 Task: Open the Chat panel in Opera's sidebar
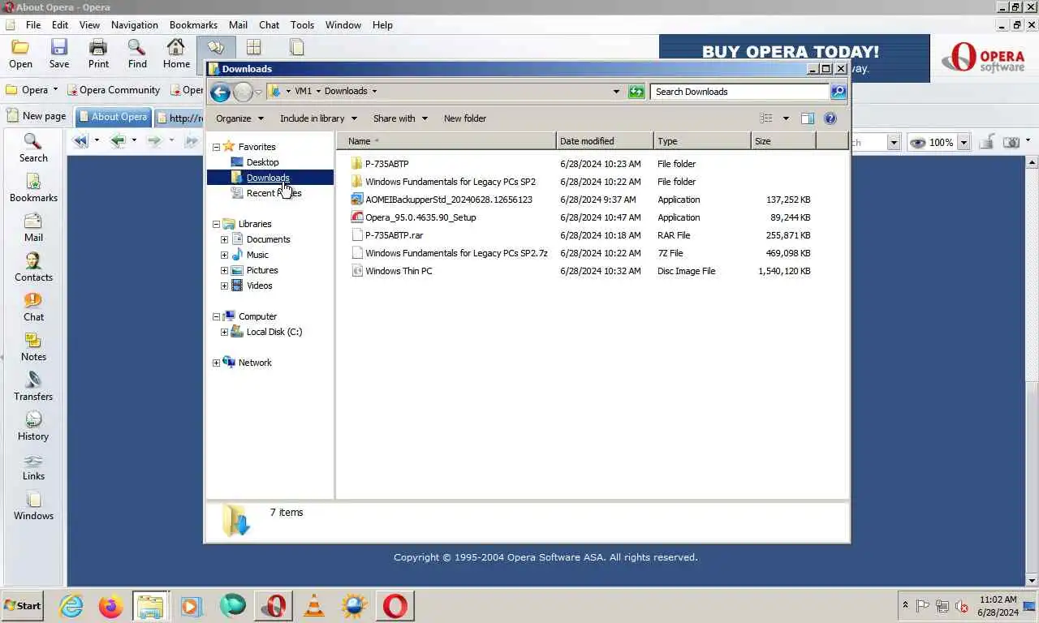(x=33, y=307)
